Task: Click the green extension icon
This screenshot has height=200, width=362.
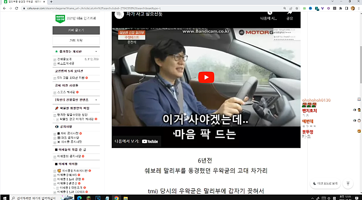Action: (x=305, y=8)
